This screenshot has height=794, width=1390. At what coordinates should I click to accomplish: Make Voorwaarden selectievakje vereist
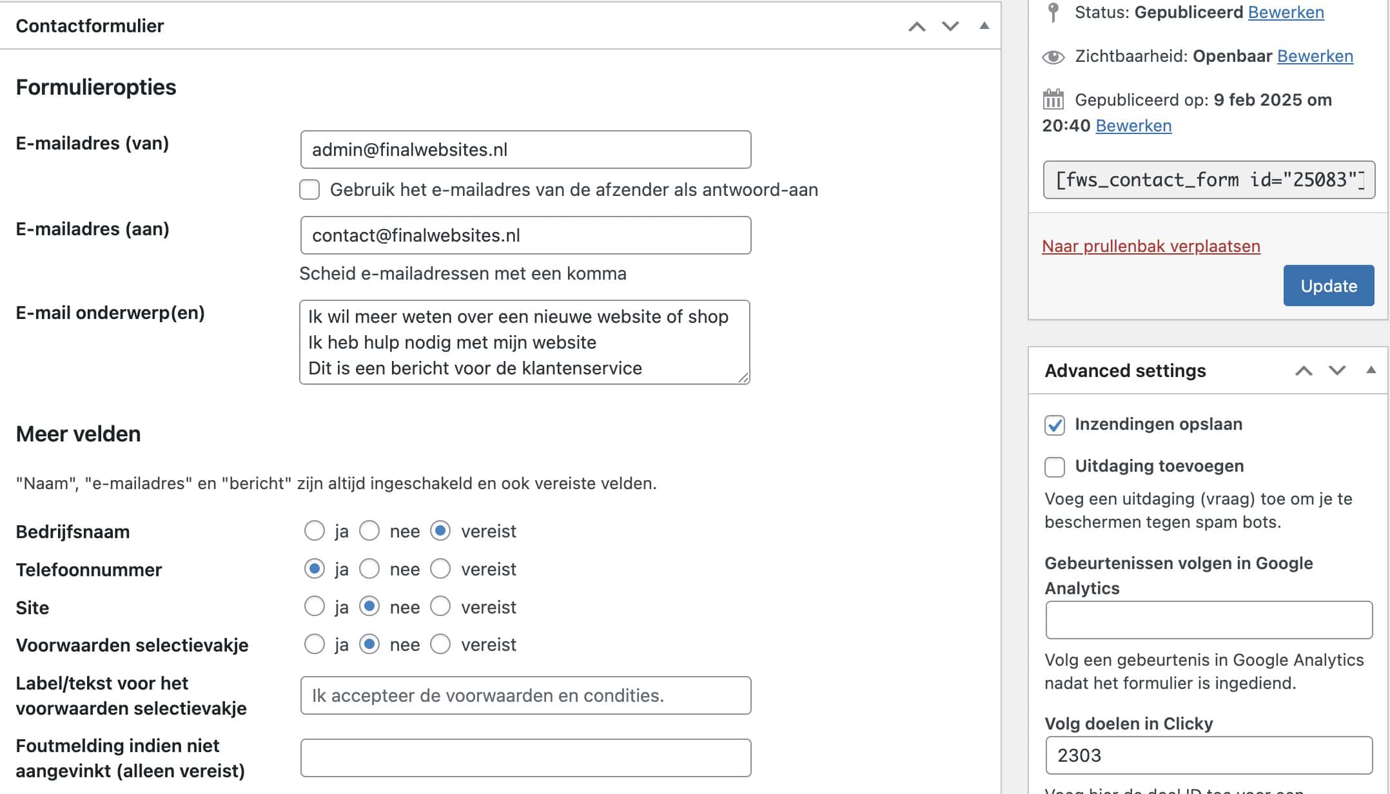(x=440, y=644)
